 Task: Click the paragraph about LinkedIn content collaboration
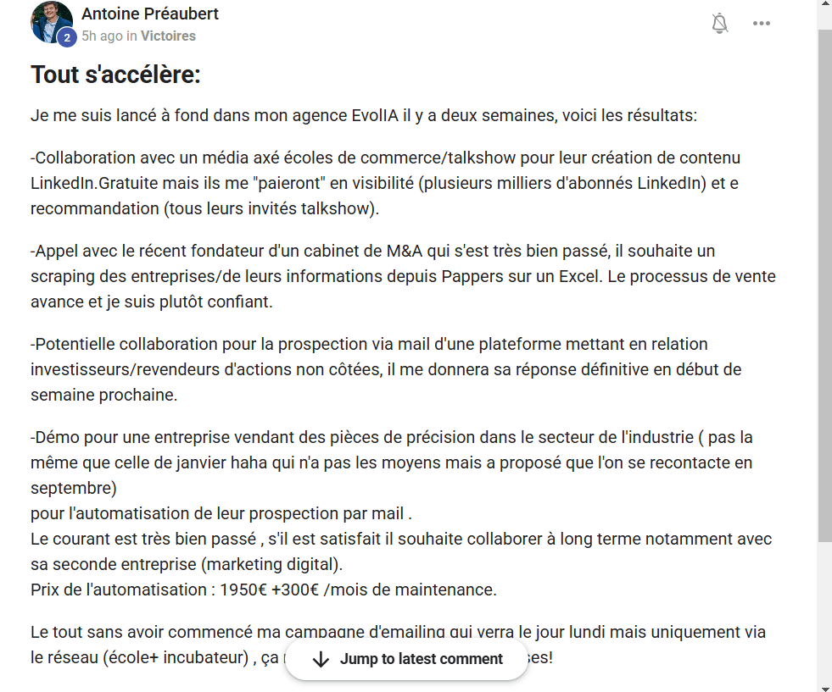pyautogui.click(x=386, y=183)
